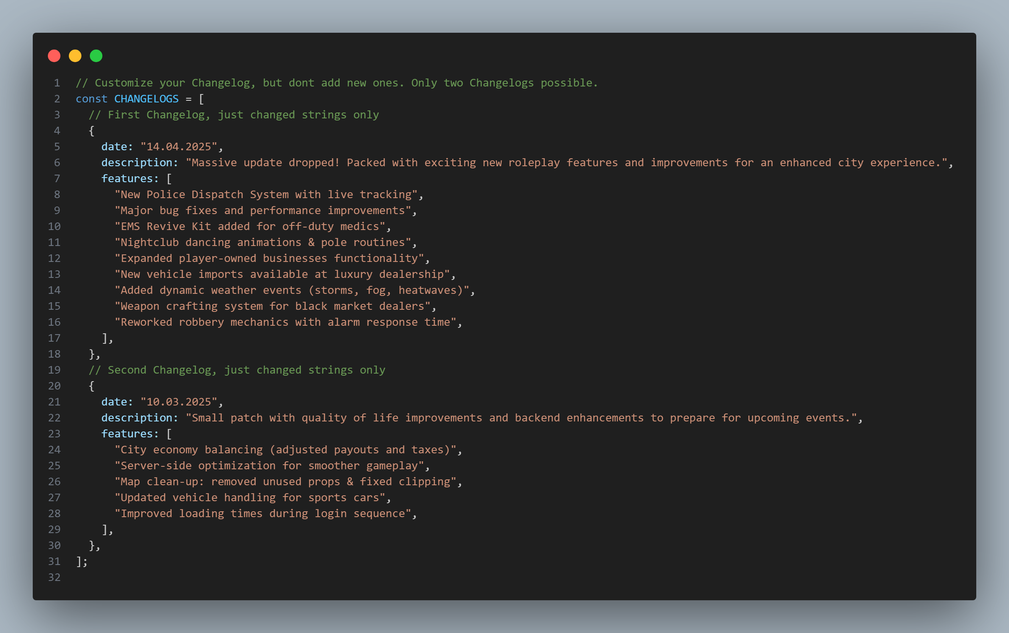
Task: Click the "Second Changelog" comment line
Action: coord(237,370)
